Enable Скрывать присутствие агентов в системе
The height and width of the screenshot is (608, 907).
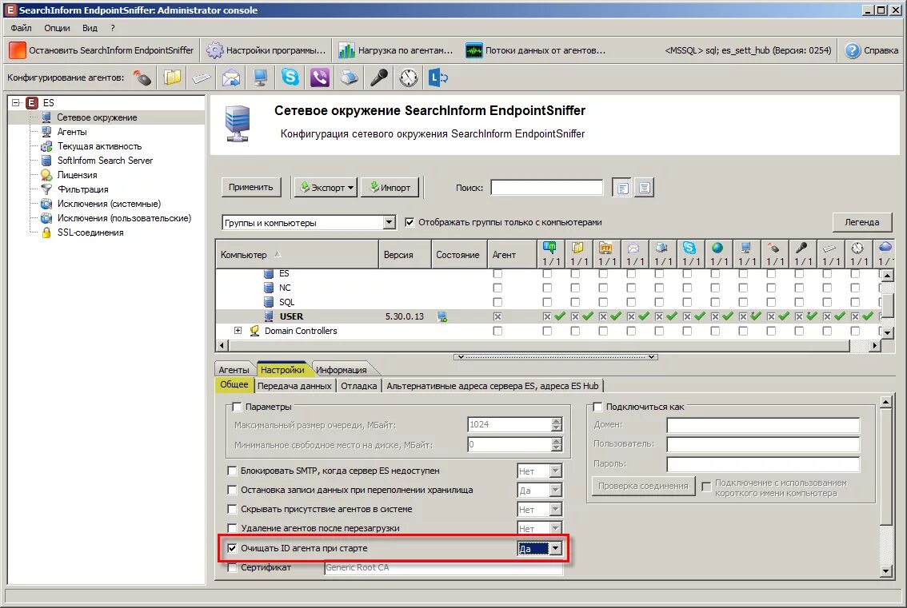pyautogui.click(x=232, y=509)
